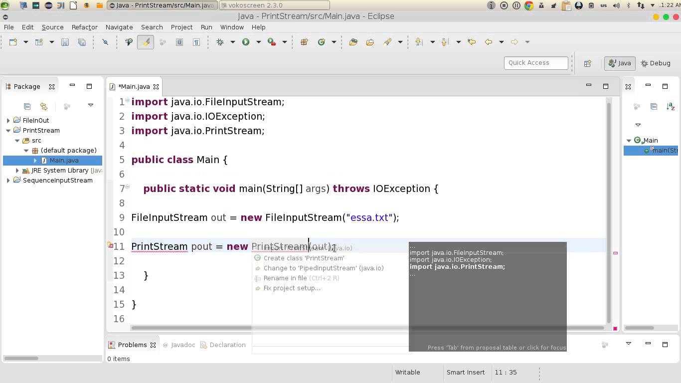Select Fix project setup from suggestions
Screen dimensions: 681x383
(292, 288)
